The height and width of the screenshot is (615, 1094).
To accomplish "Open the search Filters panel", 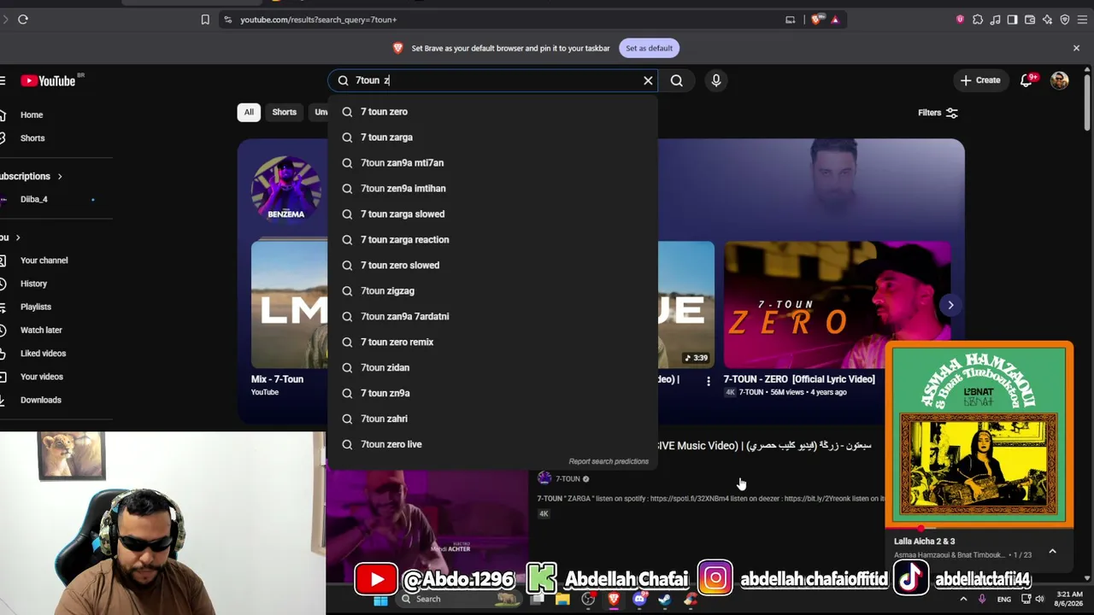I will pos(938,113).
